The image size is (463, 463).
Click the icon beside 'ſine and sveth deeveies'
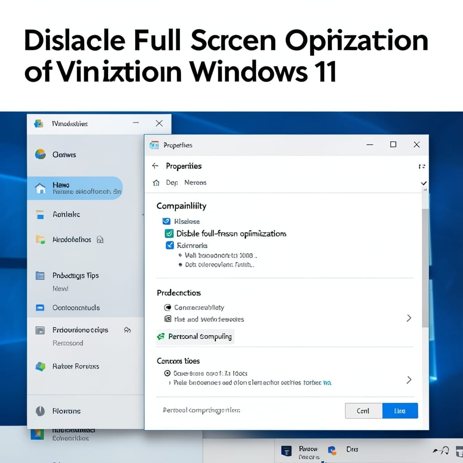[x=167, y=319]
